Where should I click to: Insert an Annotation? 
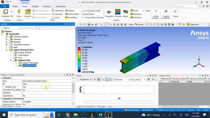click(72, 17)
